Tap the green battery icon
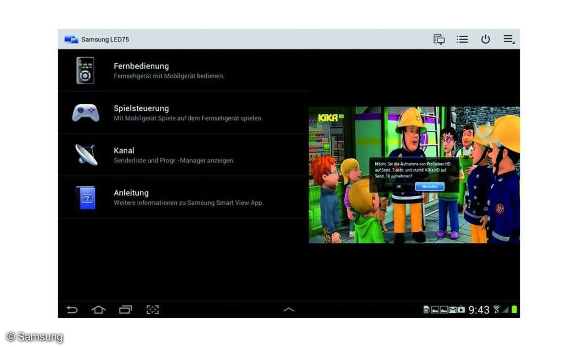578x347 pixels. (514, 309)
